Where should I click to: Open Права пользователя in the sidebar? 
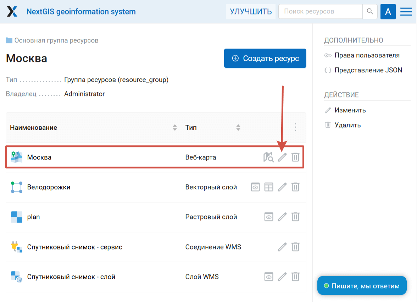point(367,55)
